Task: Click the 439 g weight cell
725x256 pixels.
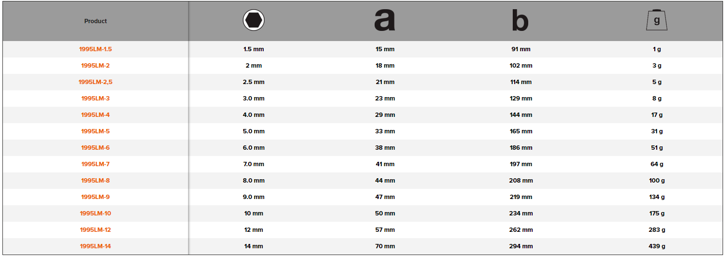Action: [657, 246]
